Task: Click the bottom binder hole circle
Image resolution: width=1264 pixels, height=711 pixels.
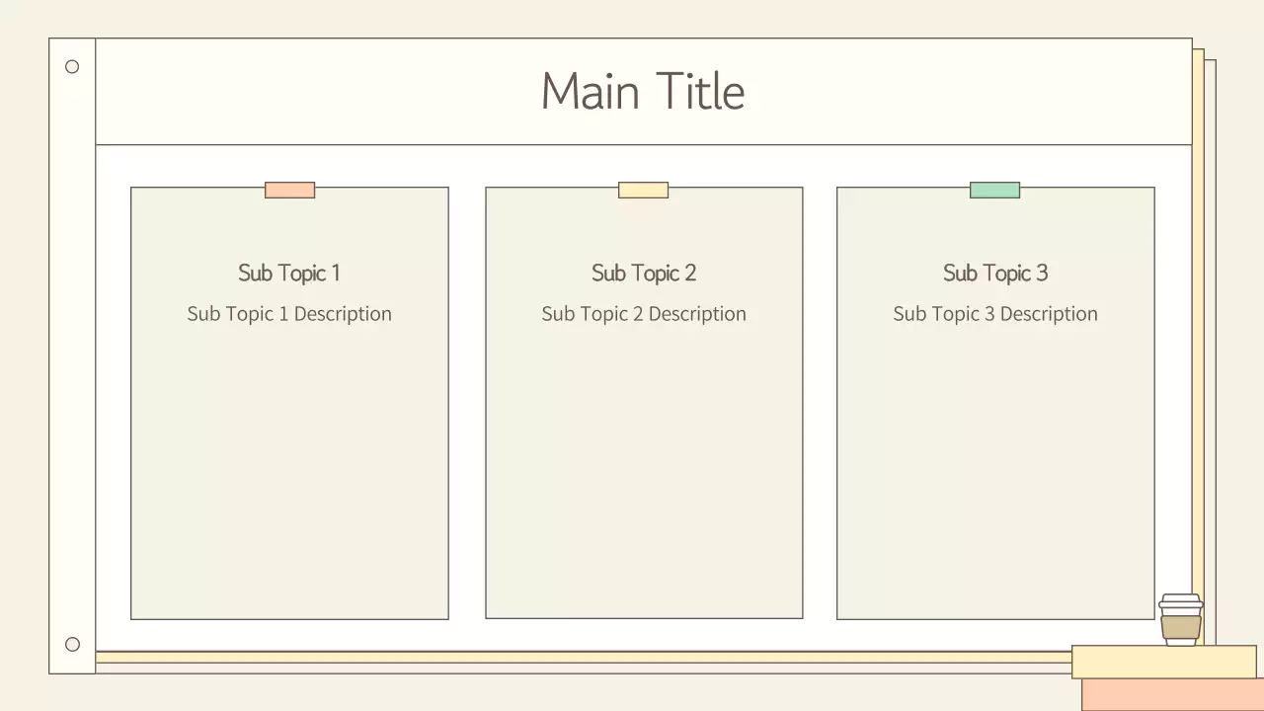Action: pyautogui.click(x=72, y=645)
